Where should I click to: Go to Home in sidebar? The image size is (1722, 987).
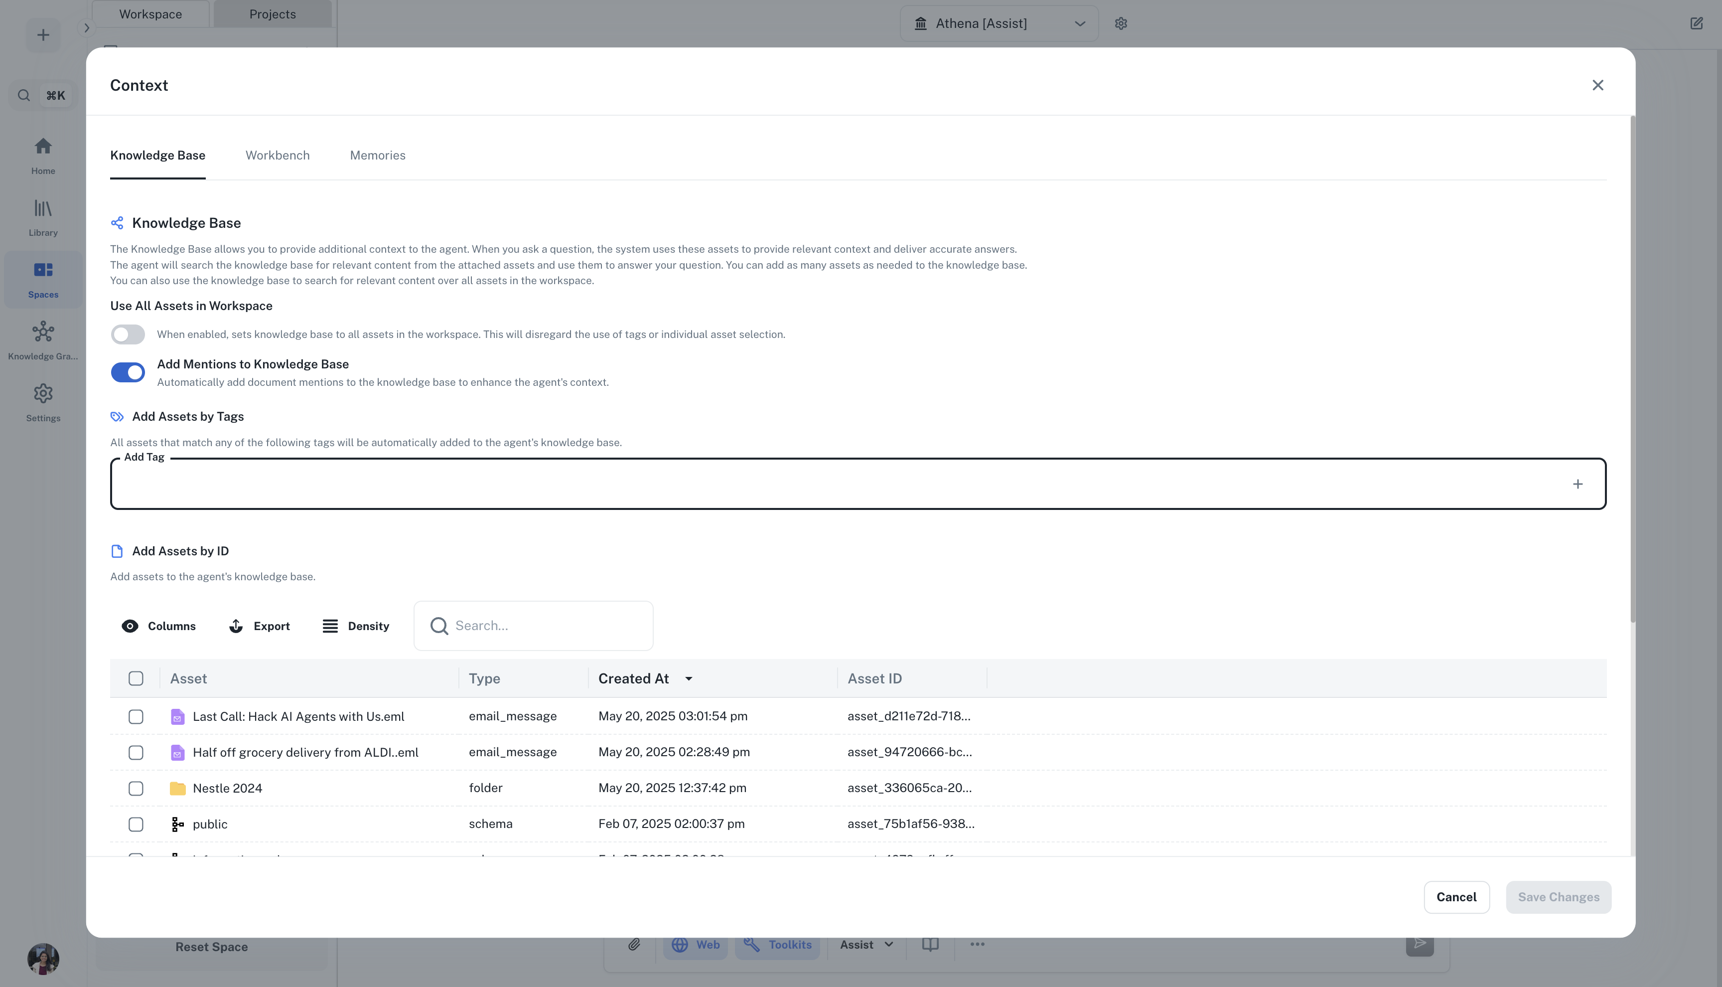point(43,155)
